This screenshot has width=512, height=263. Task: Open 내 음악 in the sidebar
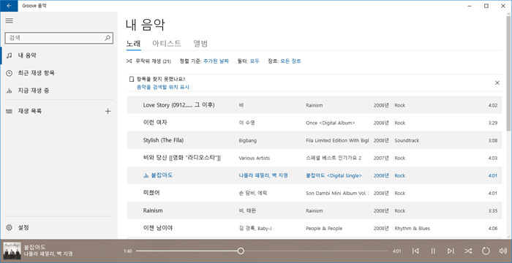point(59,56)
